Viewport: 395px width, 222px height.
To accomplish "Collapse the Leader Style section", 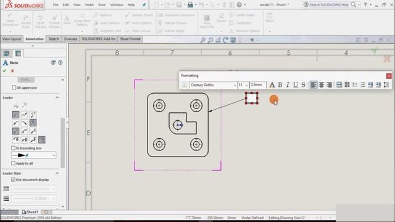I will (x=57, y=173).
